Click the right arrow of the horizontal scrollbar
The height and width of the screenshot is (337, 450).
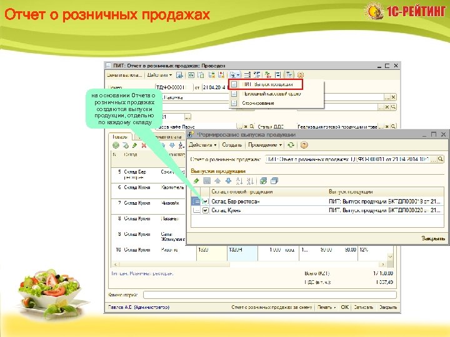click(383, 265)
